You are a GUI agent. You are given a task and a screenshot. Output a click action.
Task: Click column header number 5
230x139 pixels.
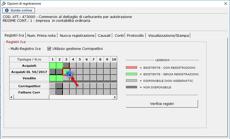(80, 59)
